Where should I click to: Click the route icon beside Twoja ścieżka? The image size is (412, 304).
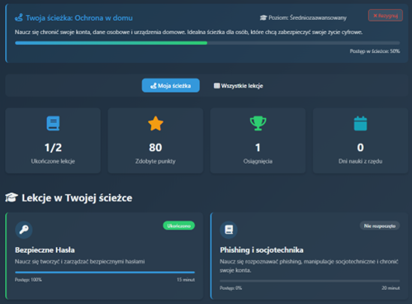pyautogui.click(x=19, y=18)
